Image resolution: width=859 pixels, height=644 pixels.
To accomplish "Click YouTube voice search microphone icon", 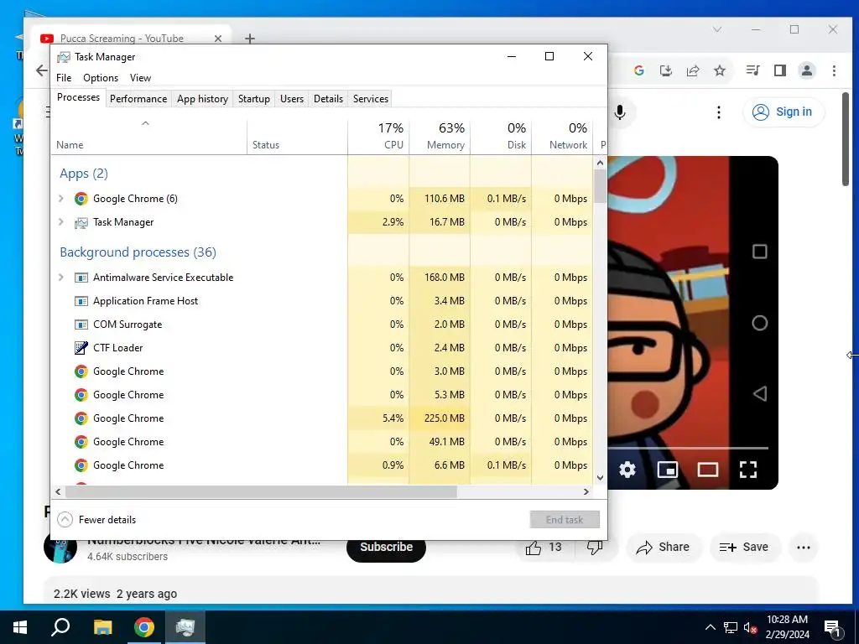I will [x=620, y=112].
